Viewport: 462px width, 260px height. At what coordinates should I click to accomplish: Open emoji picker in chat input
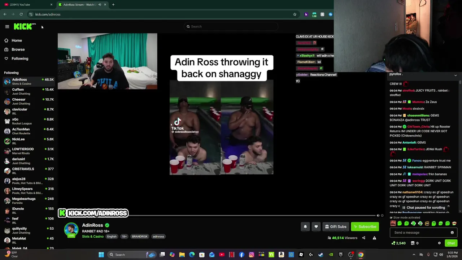pos(452,233)
